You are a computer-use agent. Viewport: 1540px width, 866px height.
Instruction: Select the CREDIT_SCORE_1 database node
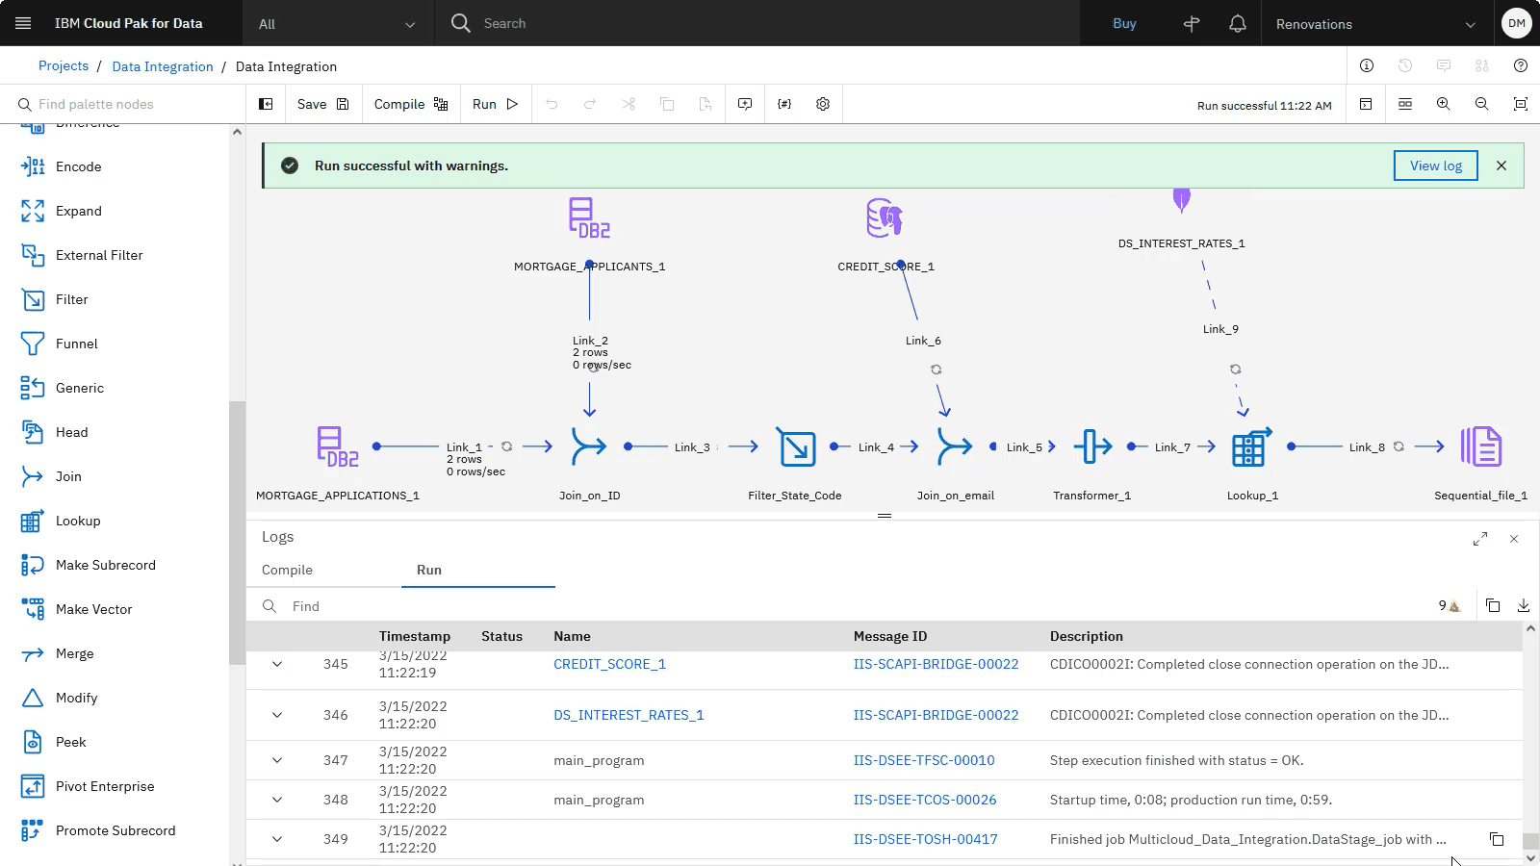[885, 217]
